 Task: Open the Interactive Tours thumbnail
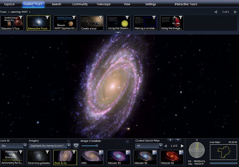tap(38, 23)
